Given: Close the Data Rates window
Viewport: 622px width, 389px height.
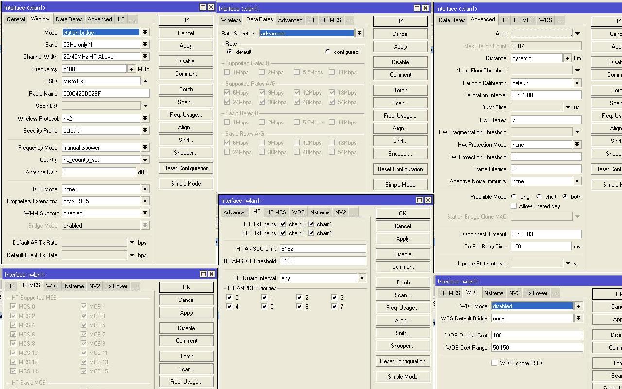Looking at the screenshot, I should coord(425,8).
